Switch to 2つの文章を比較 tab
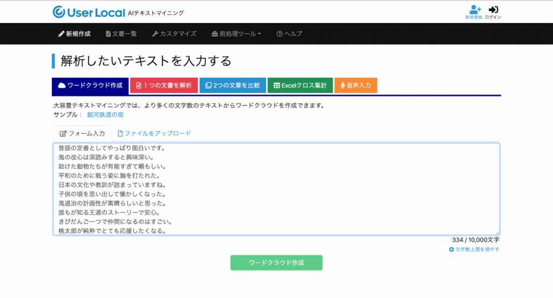Screen dimensions: 553x298 click(x=232, y=85)
